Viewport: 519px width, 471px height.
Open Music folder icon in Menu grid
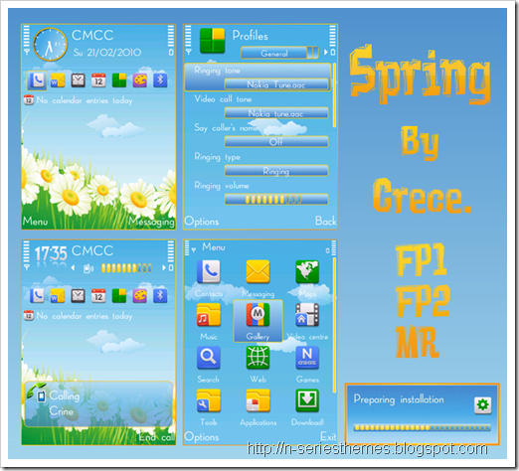[209, 315]
